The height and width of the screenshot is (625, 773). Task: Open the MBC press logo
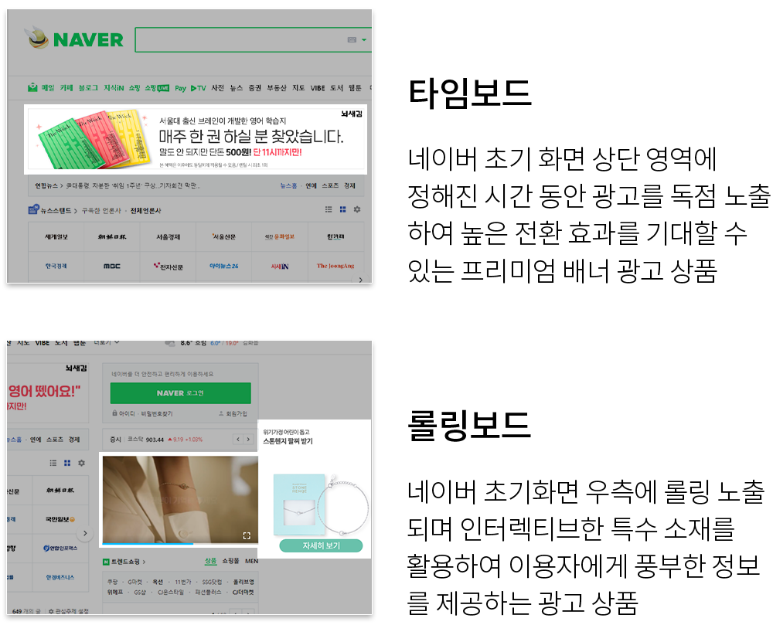tap(112, 266)
